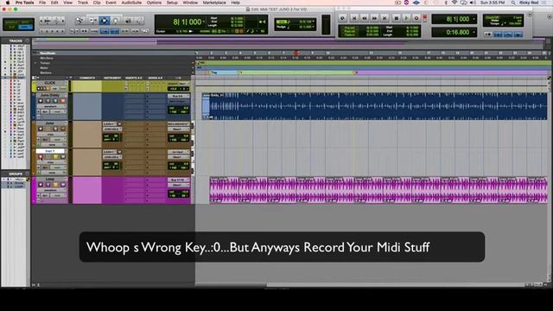Zoom in horizontally with right arrow
The image size is (553, 311).
click(63, 21)
